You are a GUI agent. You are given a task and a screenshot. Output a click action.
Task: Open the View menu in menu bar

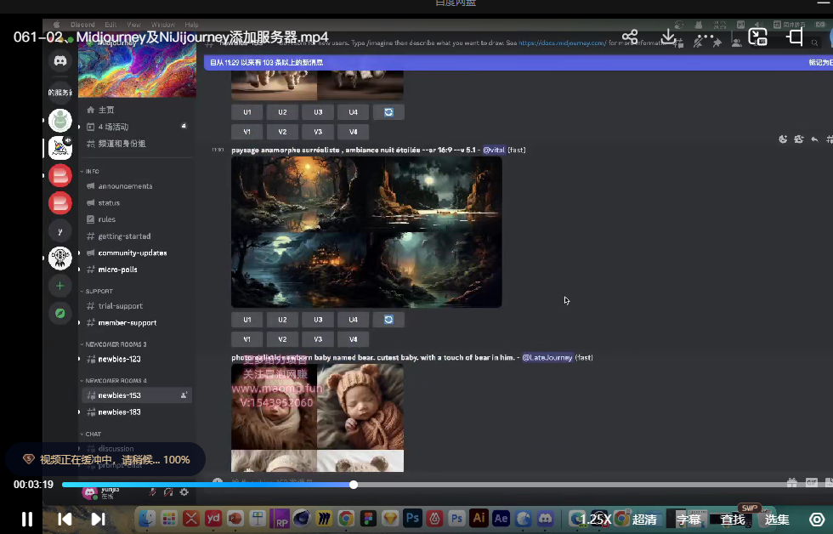[x=133, y=25]
